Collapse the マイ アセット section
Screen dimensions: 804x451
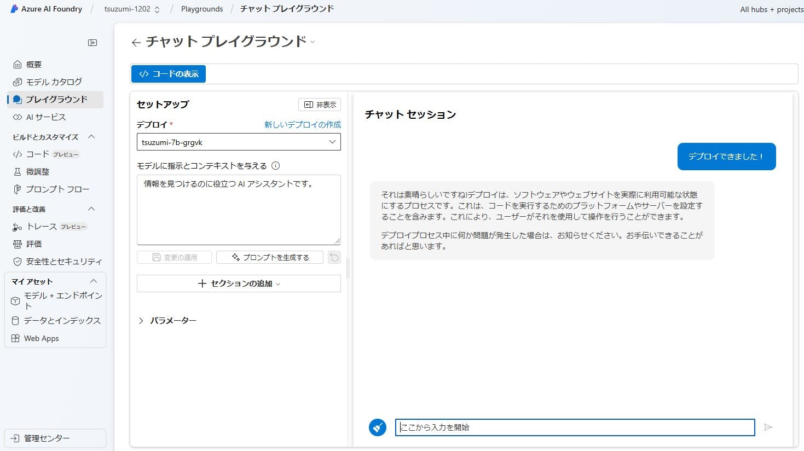(x=93, y=281)
